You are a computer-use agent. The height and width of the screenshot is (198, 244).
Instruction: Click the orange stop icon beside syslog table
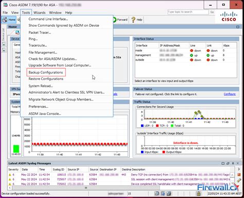coord(239,174)
